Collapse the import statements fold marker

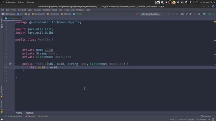pyautogui.click(x=14, y=29)
